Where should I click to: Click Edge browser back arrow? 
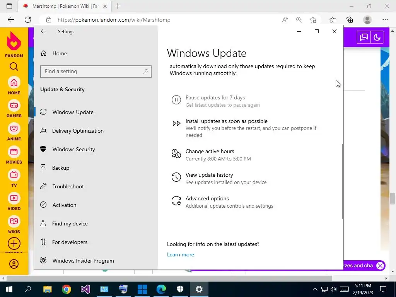point(10,20)
